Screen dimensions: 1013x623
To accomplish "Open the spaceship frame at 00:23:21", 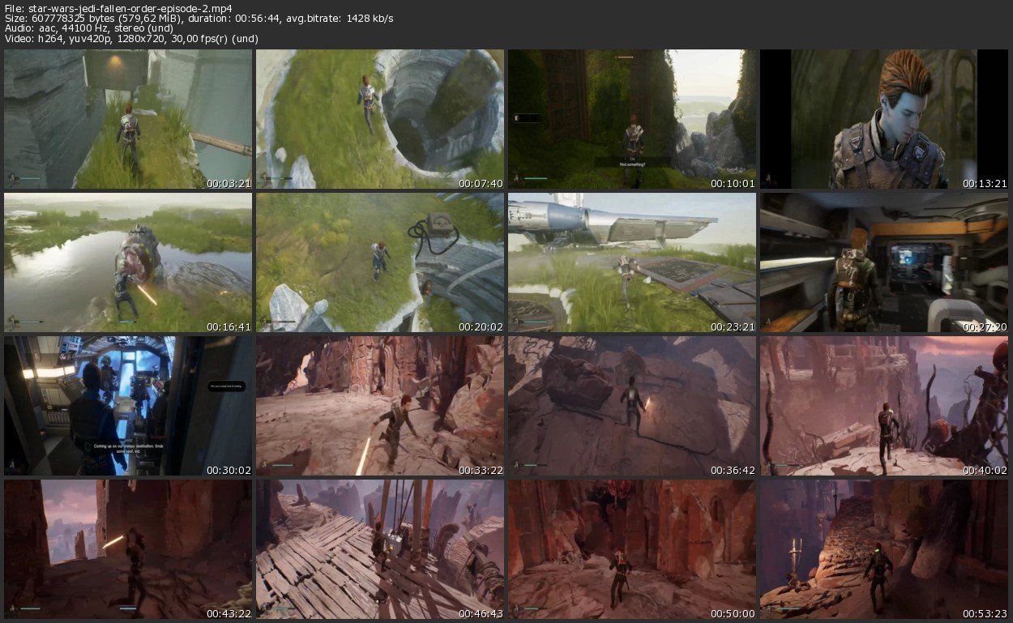I will point(632,262).
